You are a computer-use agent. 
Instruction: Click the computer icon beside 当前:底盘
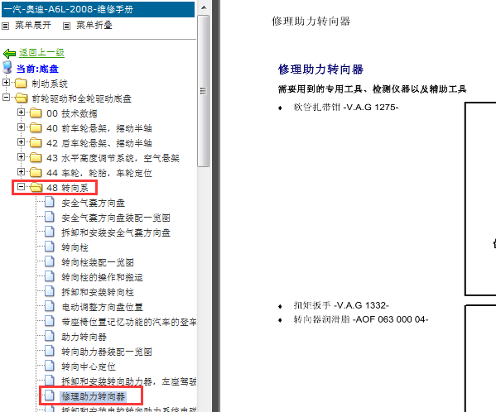(x=7, y=68)
